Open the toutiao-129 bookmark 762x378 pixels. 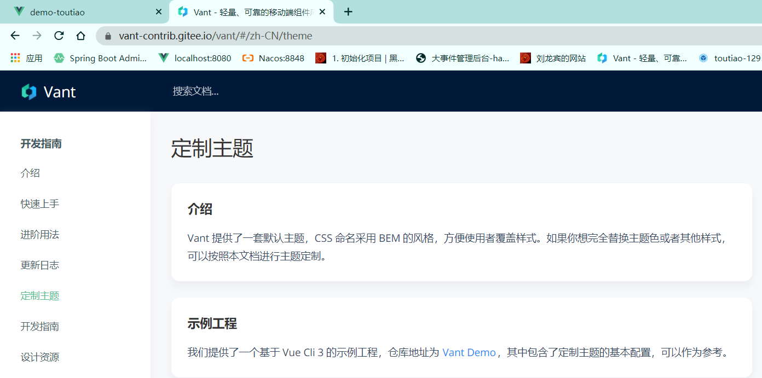click(x=730, y=58)
